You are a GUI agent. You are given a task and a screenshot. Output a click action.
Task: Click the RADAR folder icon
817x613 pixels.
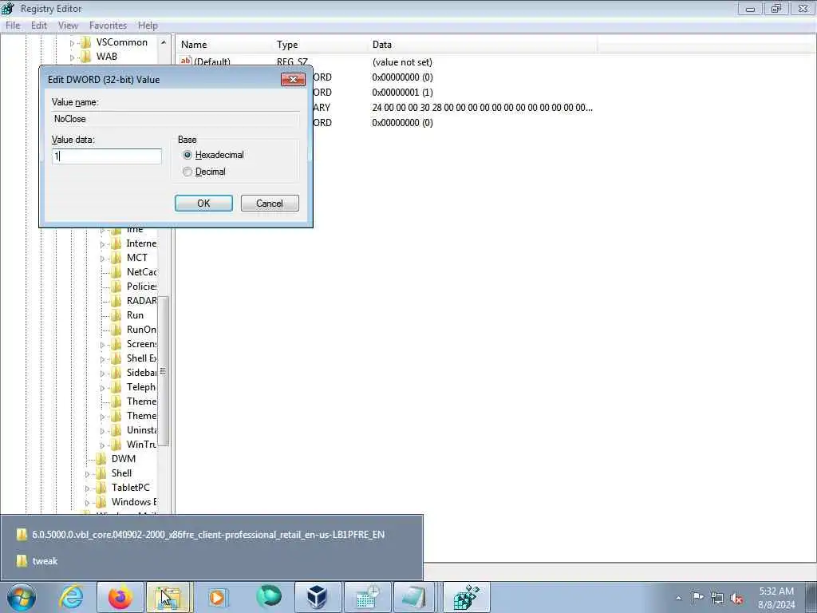(x=116, y=301)
